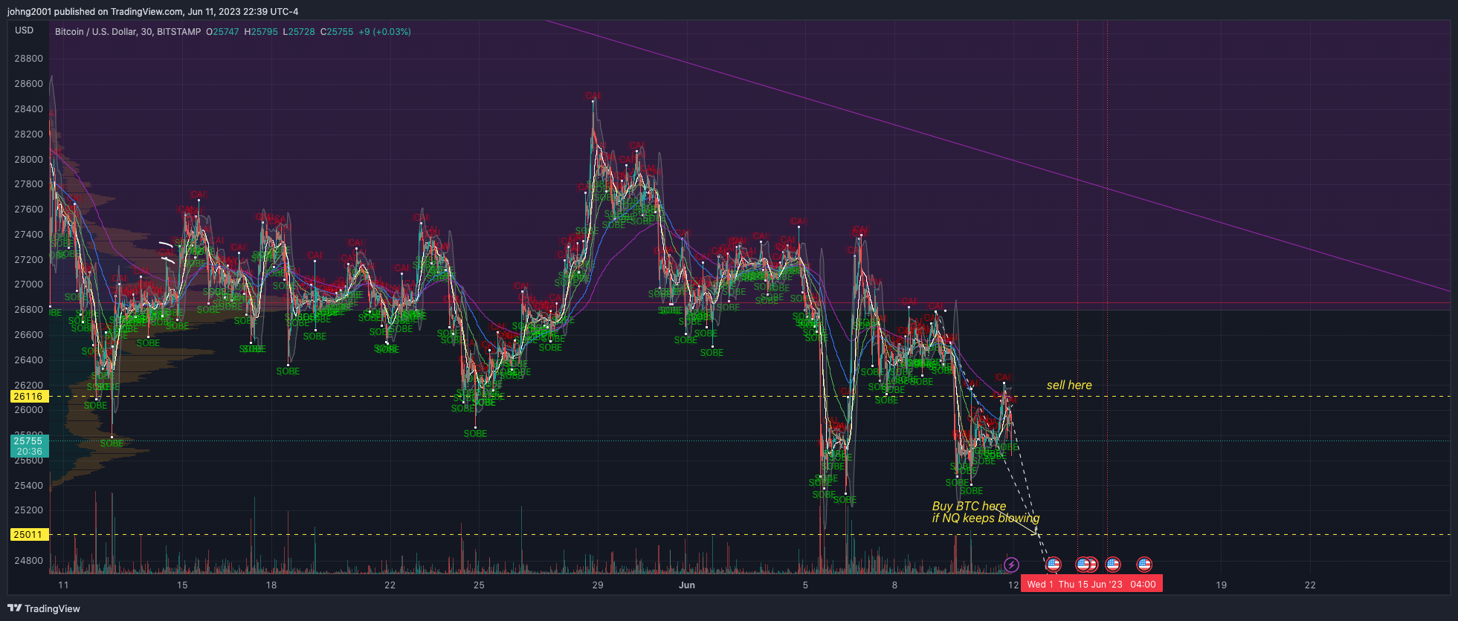Click the TradingView logo
The image size is (1458, 621).
click(x=44, y=608)
